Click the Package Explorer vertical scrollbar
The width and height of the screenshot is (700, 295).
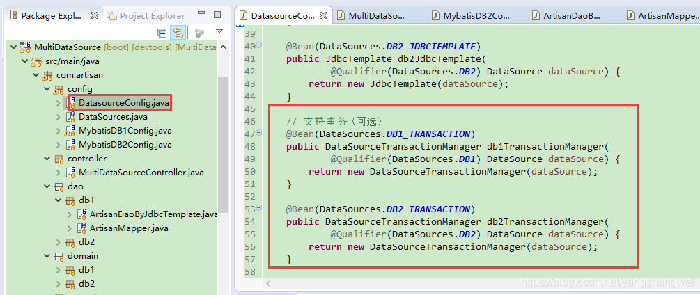[x=223, y=139]
